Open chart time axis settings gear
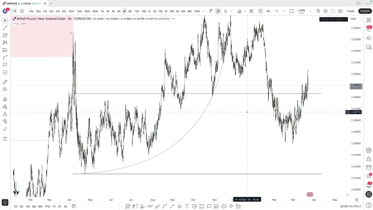 356,200
